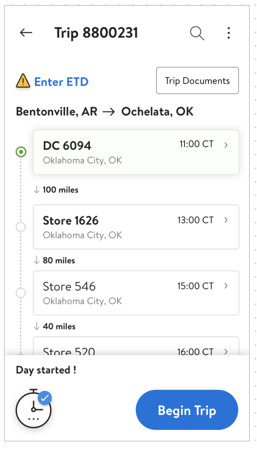Image resolution: width=257 pixels, height=449 pixels.
Task: Select the Store 546 timeline circle
Action: pyautogui.click(x=21, y=293)
